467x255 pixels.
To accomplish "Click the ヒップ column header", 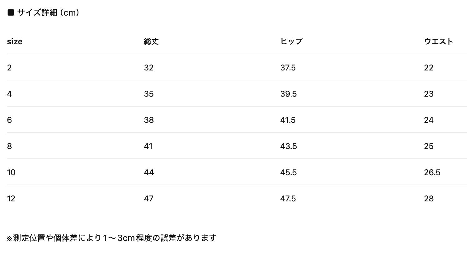I will [x=291, y=41].
